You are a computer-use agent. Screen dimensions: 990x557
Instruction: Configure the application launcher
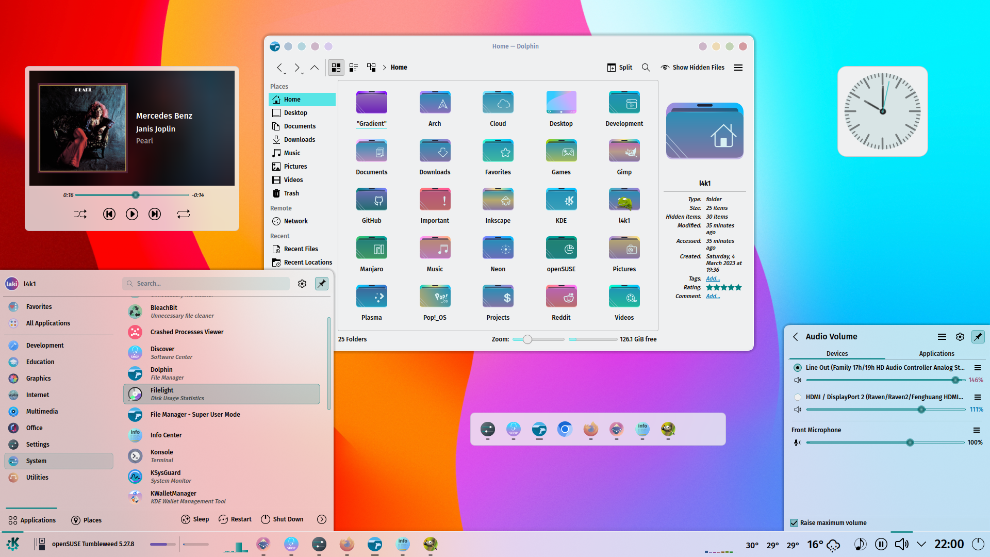point(302,284)
